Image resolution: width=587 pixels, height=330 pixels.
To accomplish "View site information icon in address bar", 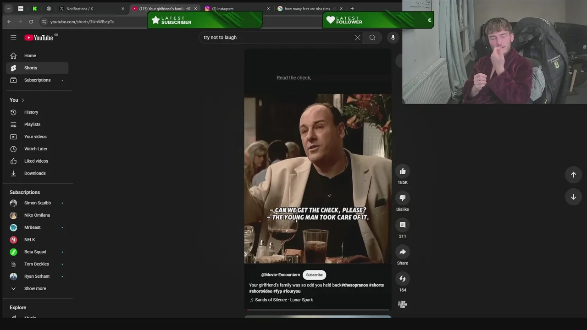I will point(44,22).
